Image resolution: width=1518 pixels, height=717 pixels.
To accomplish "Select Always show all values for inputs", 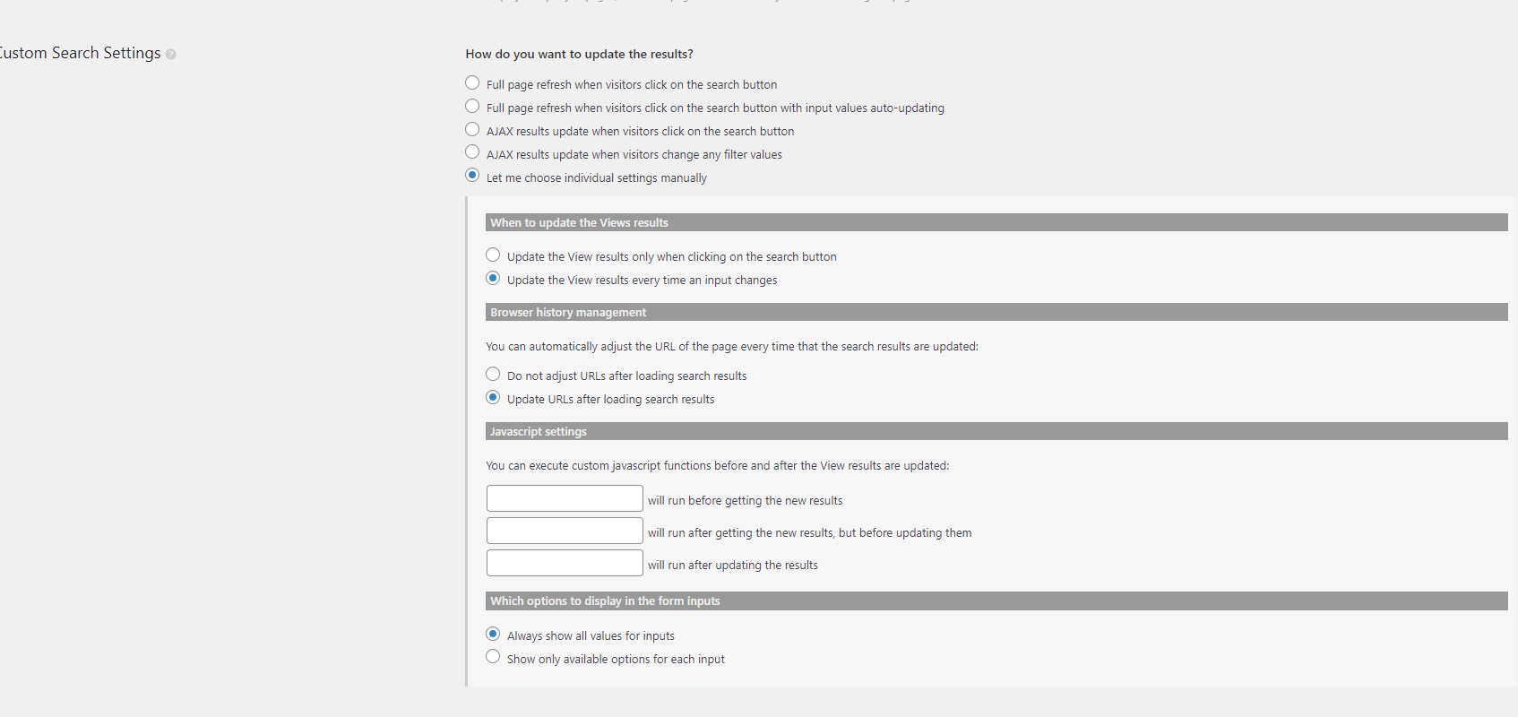I will (493, 634).
